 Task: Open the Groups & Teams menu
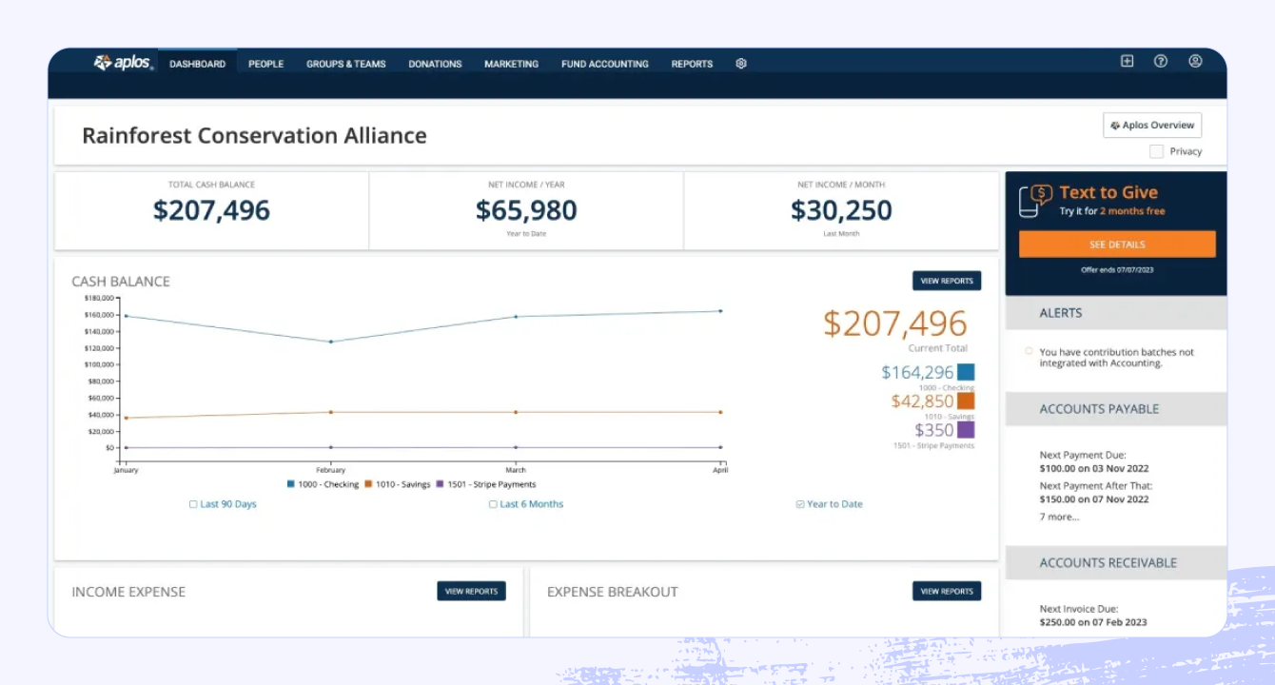pos(346,64)
